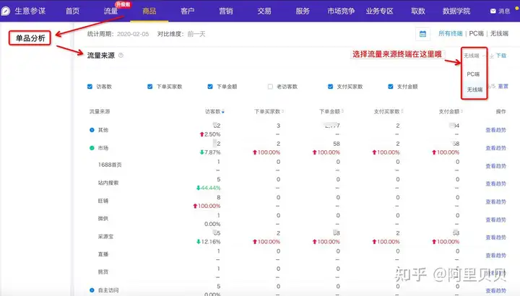Sort by 访客数 column arrow
Viewport: 520px width, 296px height.
click(223, 112)
